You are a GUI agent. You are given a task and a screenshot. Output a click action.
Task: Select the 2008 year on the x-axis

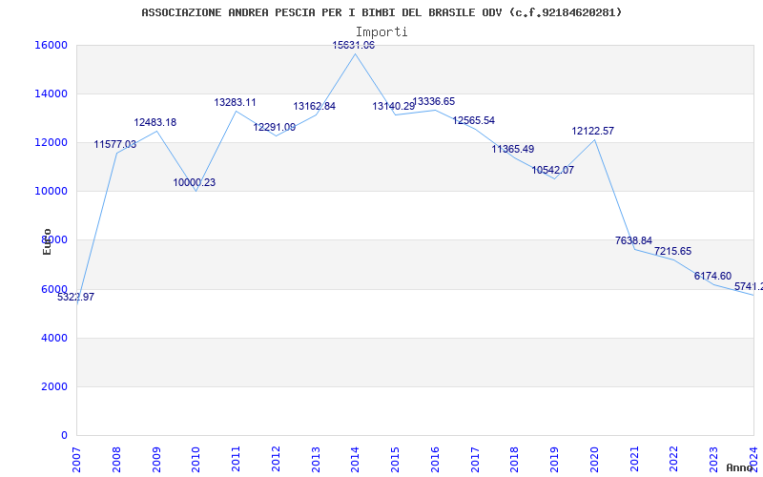[116, 457]
